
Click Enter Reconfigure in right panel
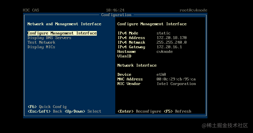[139, 111]
